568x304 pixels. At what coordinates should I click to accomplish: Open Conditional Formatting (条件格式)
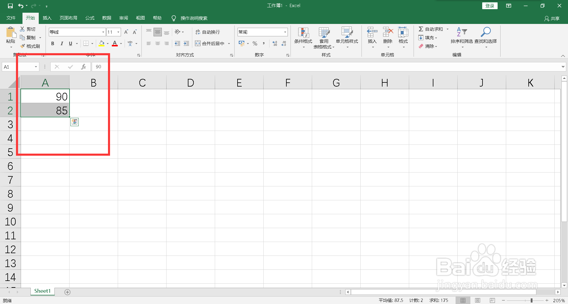(x=303, y=38)
